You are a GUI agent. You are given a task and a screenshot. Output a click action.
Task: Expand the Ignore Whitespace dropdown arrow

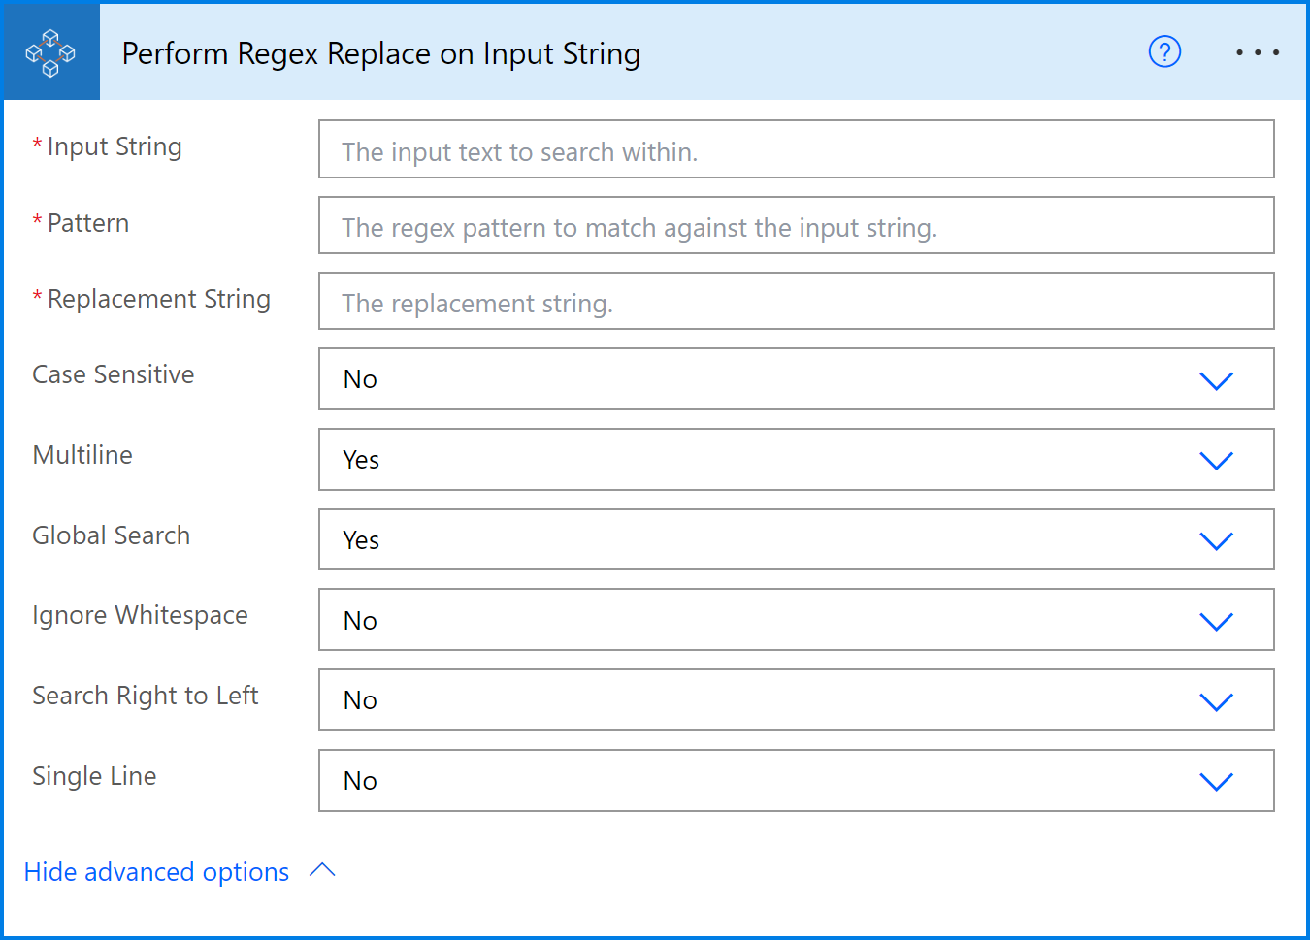click(1216, 621)
